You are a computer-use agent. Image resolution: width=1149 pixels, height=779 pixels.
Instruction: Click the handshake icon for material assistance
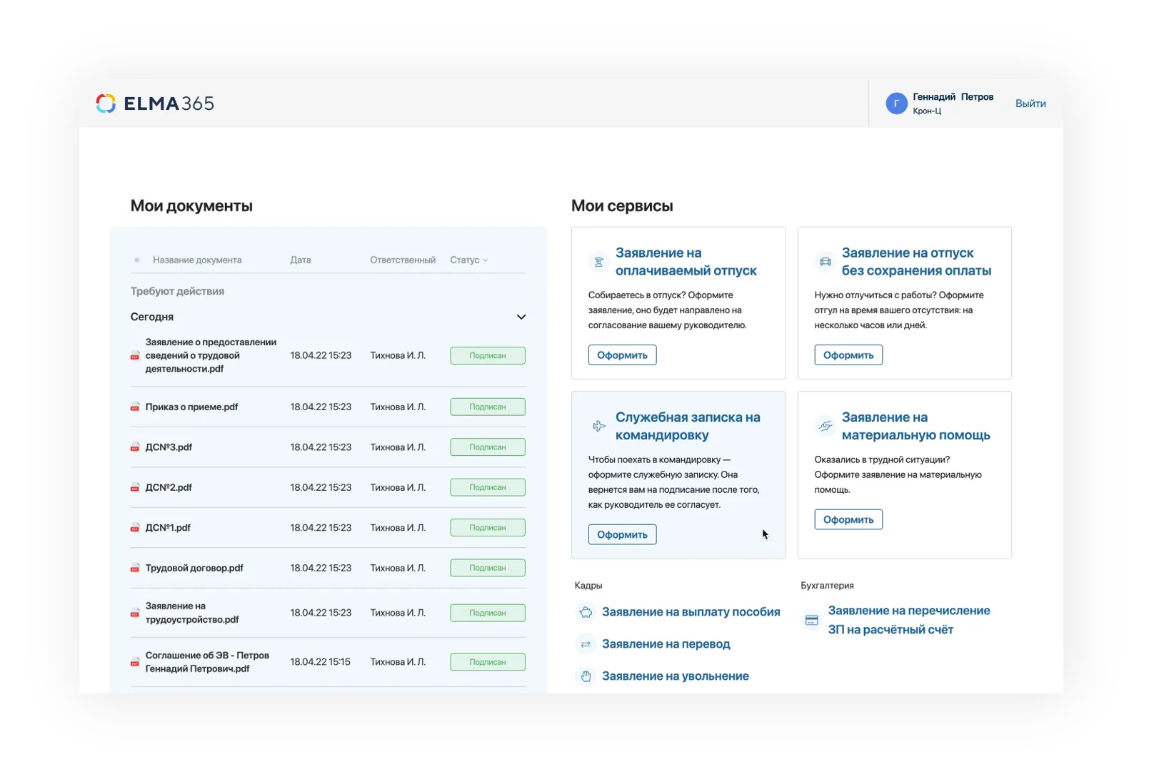pyautogui.click(x=825, y=427)
